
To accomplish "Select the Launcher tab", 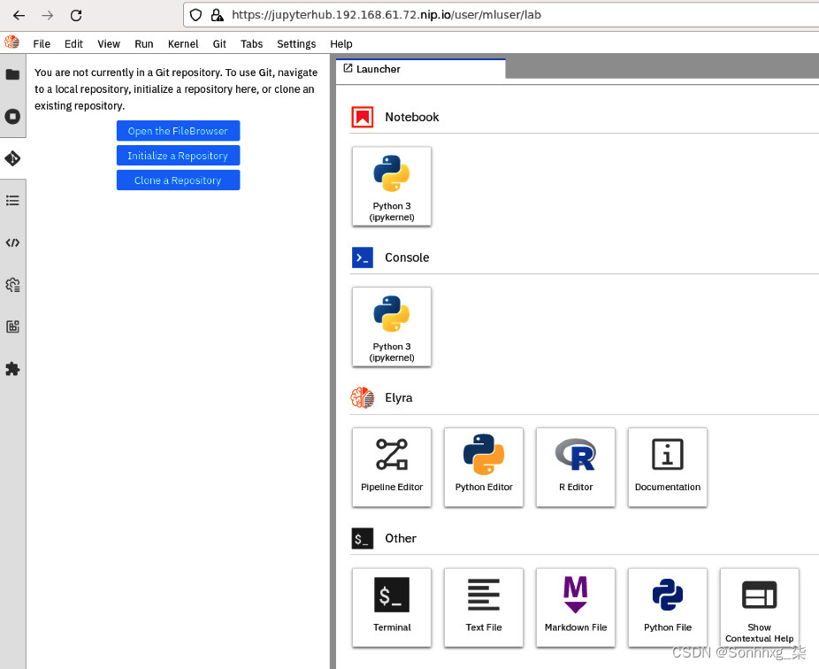I will [421, 69].
